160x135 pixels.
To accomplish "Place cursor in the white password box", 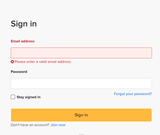I will [x=81, y=83].
